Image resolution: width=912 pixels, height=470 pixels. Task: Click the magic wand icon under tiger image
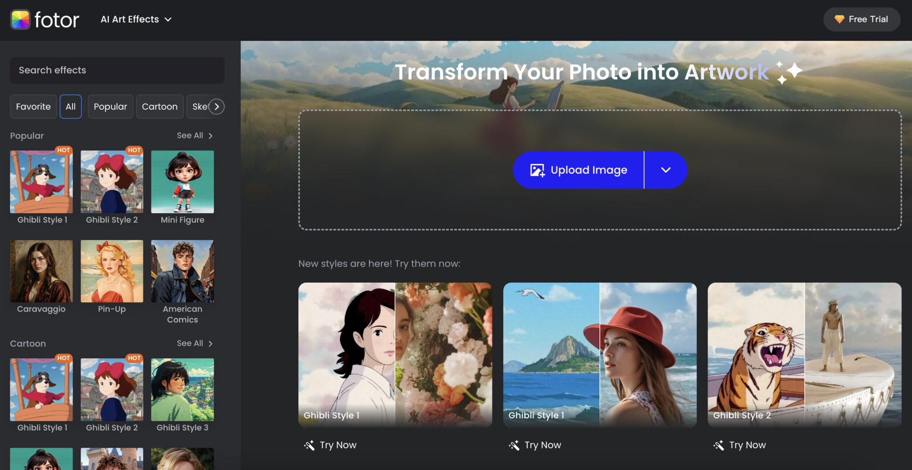(x=718, y=445)
